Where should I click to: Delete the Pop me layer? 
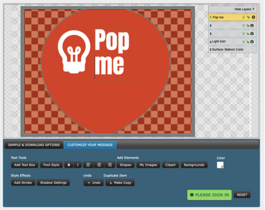[253, 17]
